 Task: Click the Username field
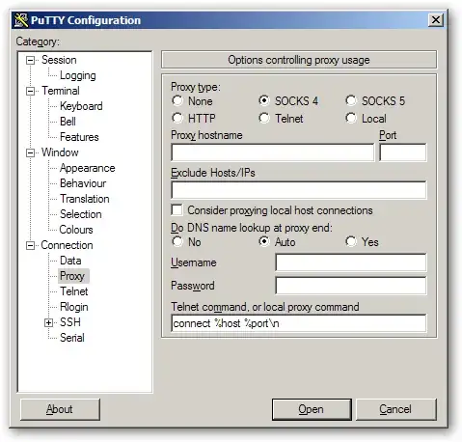tap(351, 262)
